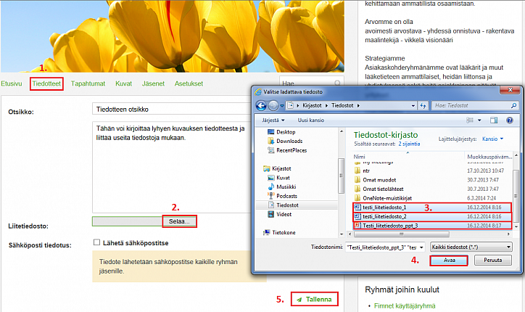Click the Hae: Tiedostot search field
Image resolution: width=525 pixels, height=312 pixels.
tap(474, 105)
